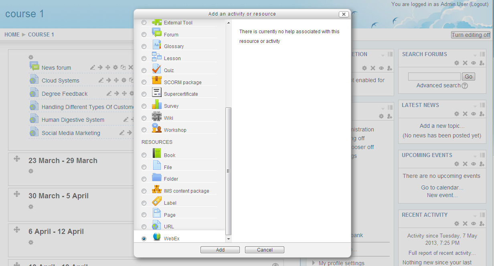The image size is (494, 266).
Task: Close the Add an activity dialog
Action: [x=344, y=14]
